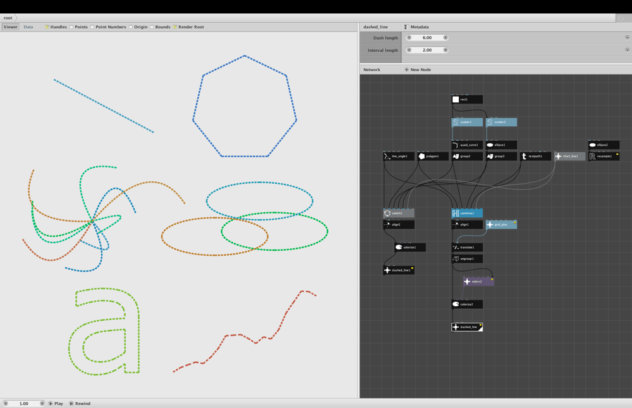632x408 pixels.
Task: Select the polygon1 node
Action: pyautogui.click(x=433, y=156)
